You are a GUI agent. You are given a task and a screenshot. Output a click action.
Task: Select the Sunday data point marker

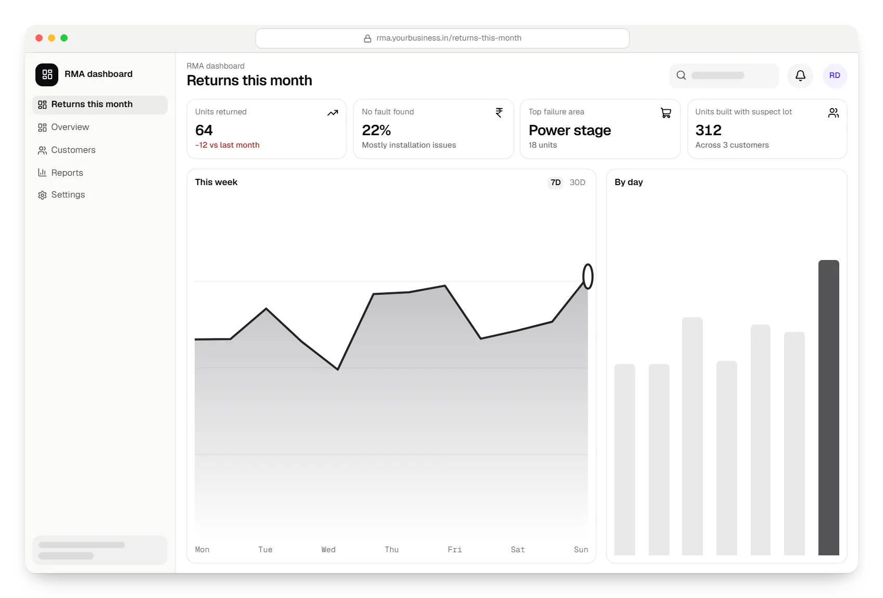[588, 276]
